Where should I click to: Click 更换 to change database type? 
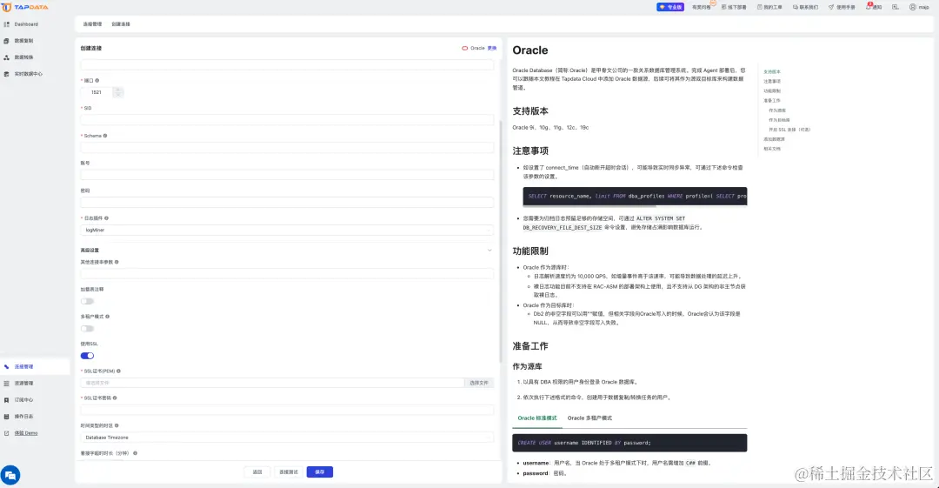pyautogui.click(x=491, y=48)
